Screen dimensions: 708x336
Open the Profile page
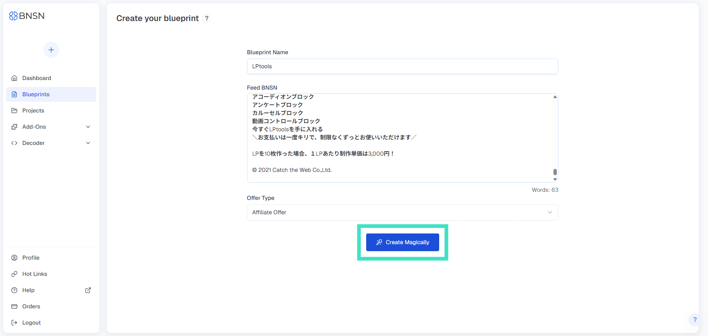click(31, 258)
